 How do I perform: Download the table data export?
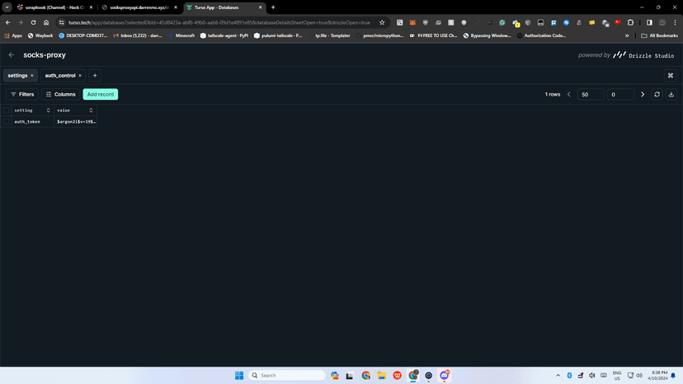(671, 94)
